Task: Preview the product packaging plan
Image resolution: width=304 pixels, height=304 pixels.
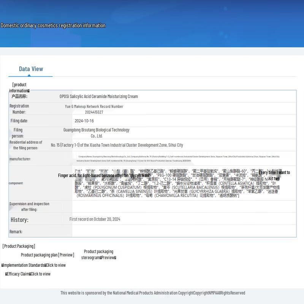Action: (47, 255)
